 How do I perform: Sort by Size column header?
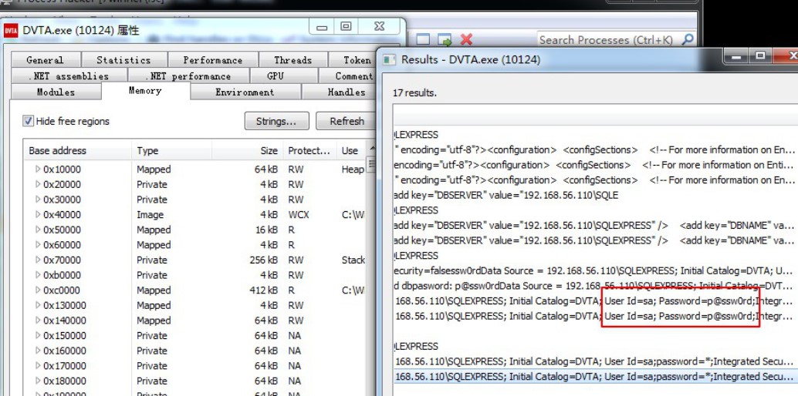click(x=247, y=150)
